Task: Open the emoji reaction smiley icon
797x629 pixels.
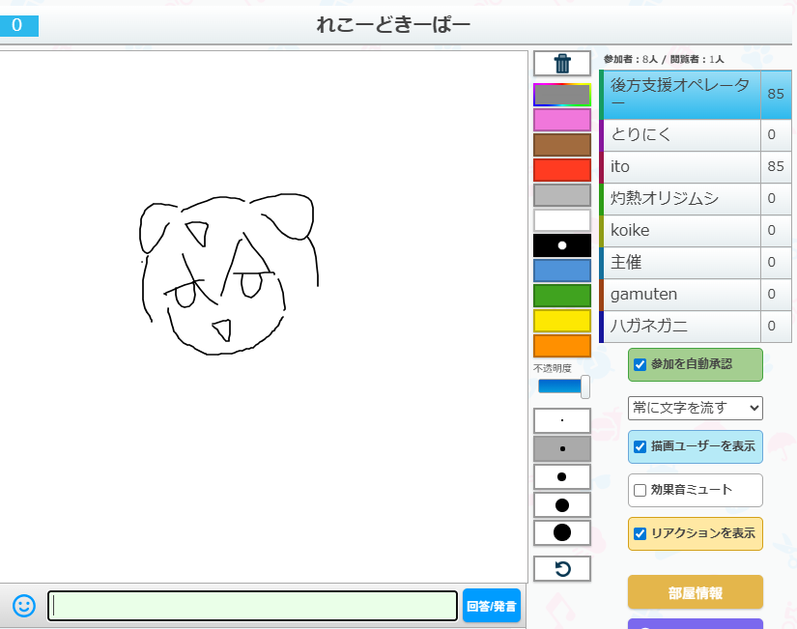Action: tap(24, 606)
